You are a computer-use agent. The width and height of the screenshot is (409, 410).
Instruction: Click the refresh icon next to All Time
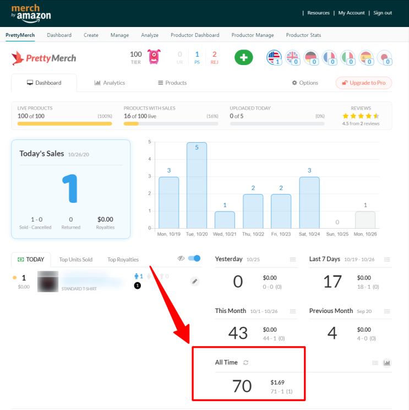tap(246, 363)
